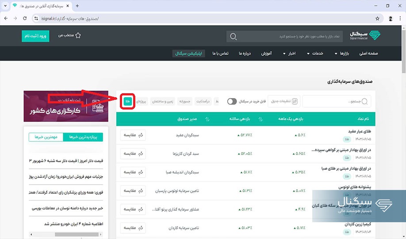Expand the اخبار menu dropdown

tap(284, 53)
